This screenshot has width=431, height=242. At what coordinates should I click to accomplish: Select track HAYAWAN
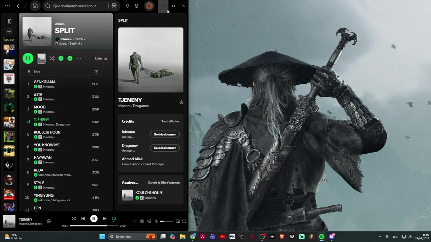coord(42,157)
